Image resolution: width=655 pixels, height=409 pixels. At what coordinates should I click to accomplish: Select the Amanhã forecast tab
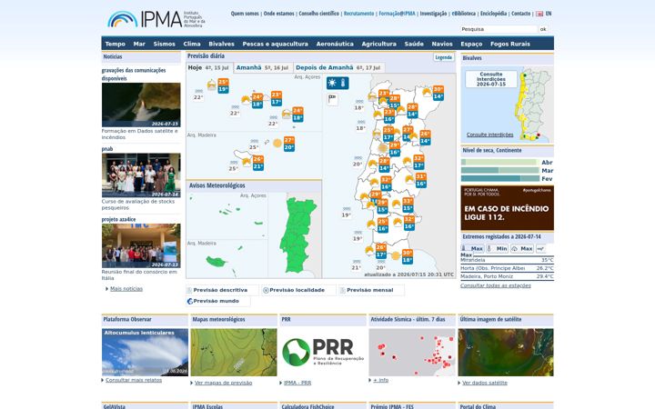263,67
